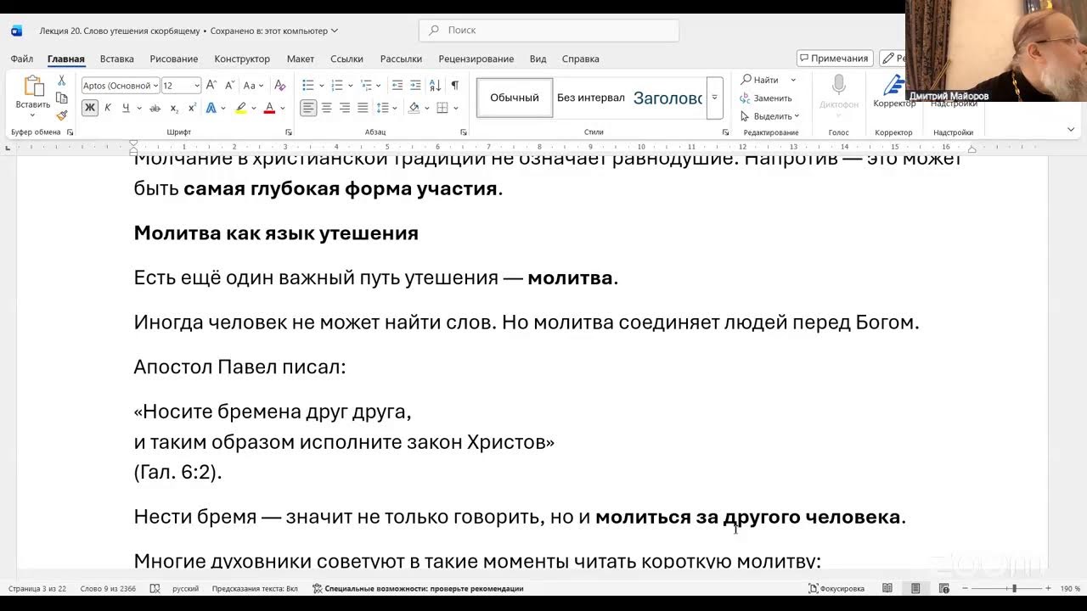This screenshot has height=611, width=1087.
Task: Apply the Без интервала style
Action: (591, 98)
